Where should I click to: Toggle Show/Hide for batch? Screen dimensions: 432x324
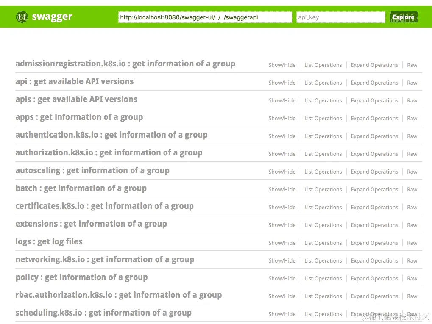282,189
